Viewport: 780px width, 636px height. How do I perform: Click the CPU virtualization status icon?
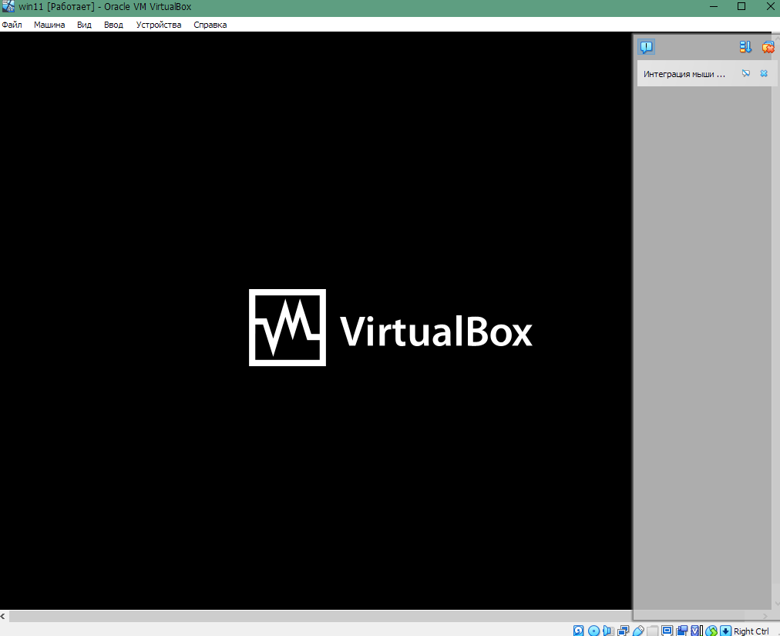(x=697, y=631)
